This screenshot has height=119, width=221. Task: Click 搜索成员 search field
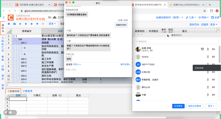(176, 41)
